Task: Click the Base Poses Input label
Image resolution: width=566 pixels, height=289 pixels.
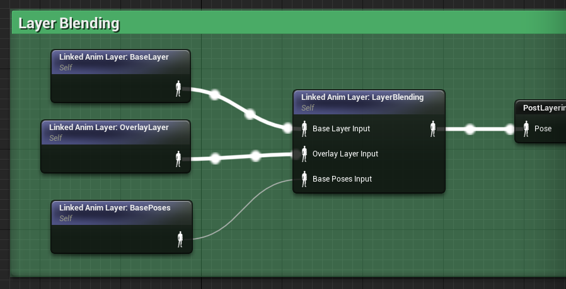Action: pyautogui.click(x=342, y=179)
